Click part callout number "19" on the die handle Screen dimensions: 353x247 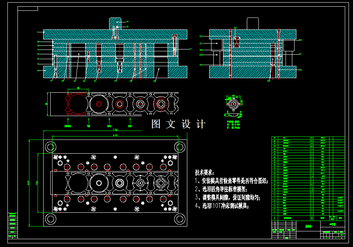pyautogui.click(x=127, y=22)
